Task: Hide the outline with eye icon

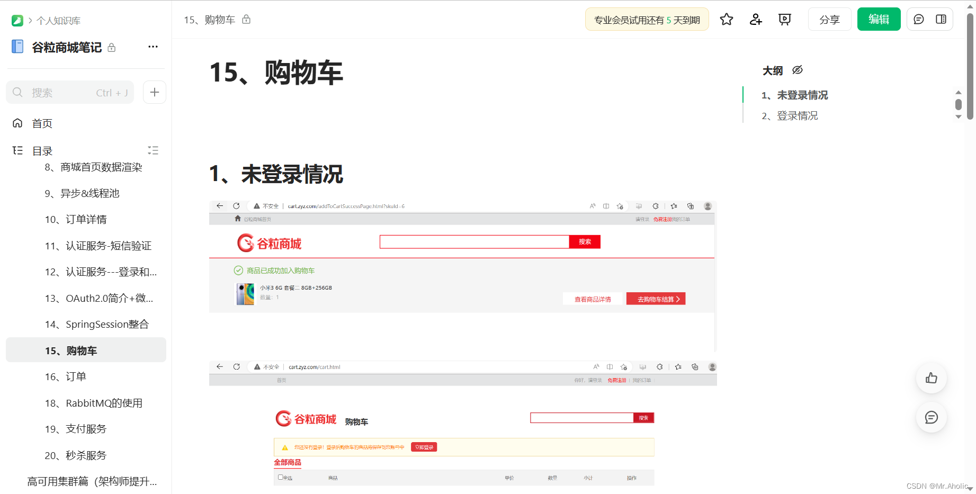Action: click(798, 70)
